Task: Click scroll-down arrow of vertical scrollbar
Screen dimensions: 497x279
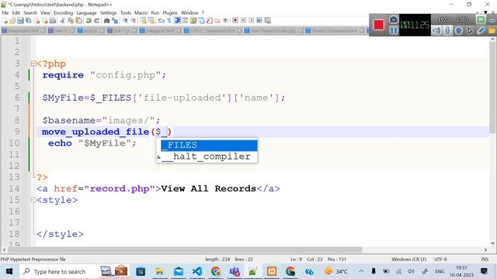Action: pyautogui.click(x=492, y=243)
